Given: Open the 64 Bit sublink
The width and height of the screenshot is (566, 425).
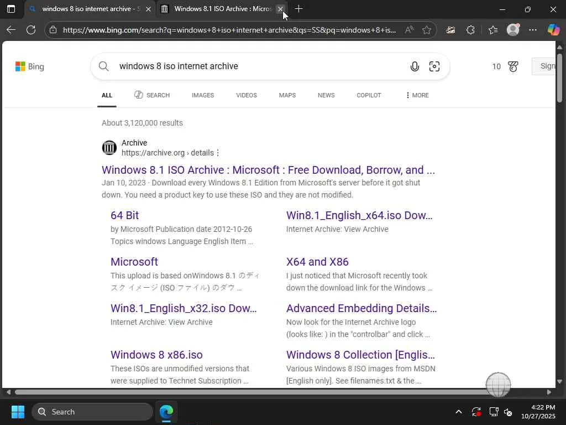Looking at the screenshot, I should point(124,215).
